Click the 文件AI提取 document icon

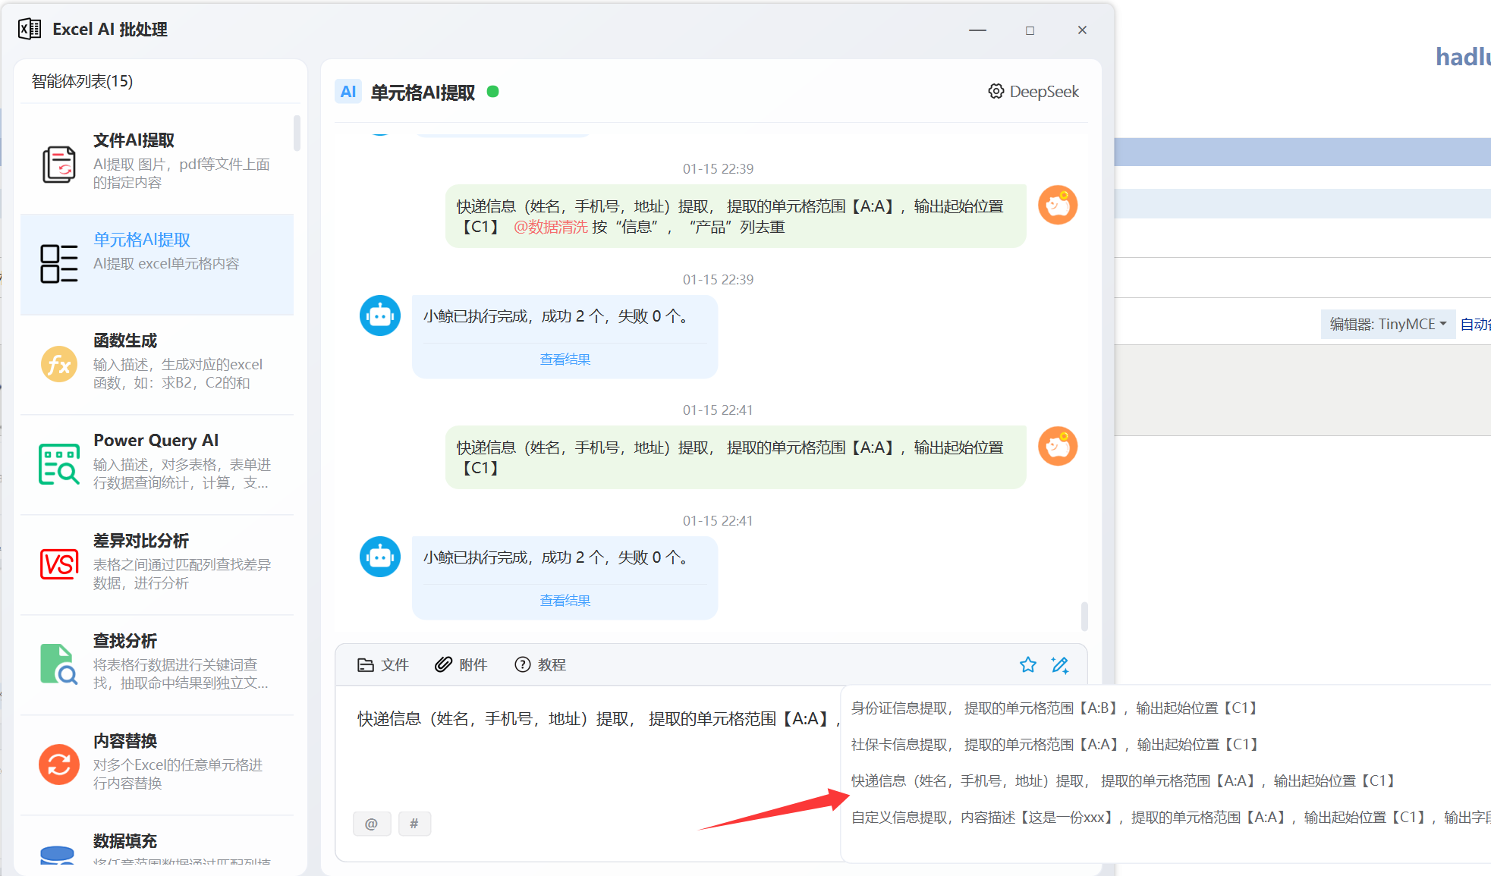click(59, 164)
